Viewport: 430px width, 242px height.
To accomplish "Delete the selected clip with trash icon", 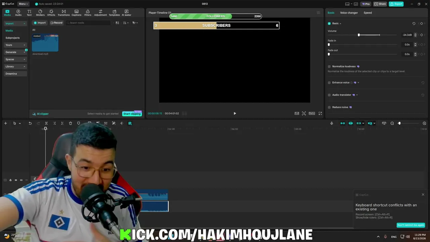I will [71, 123].
